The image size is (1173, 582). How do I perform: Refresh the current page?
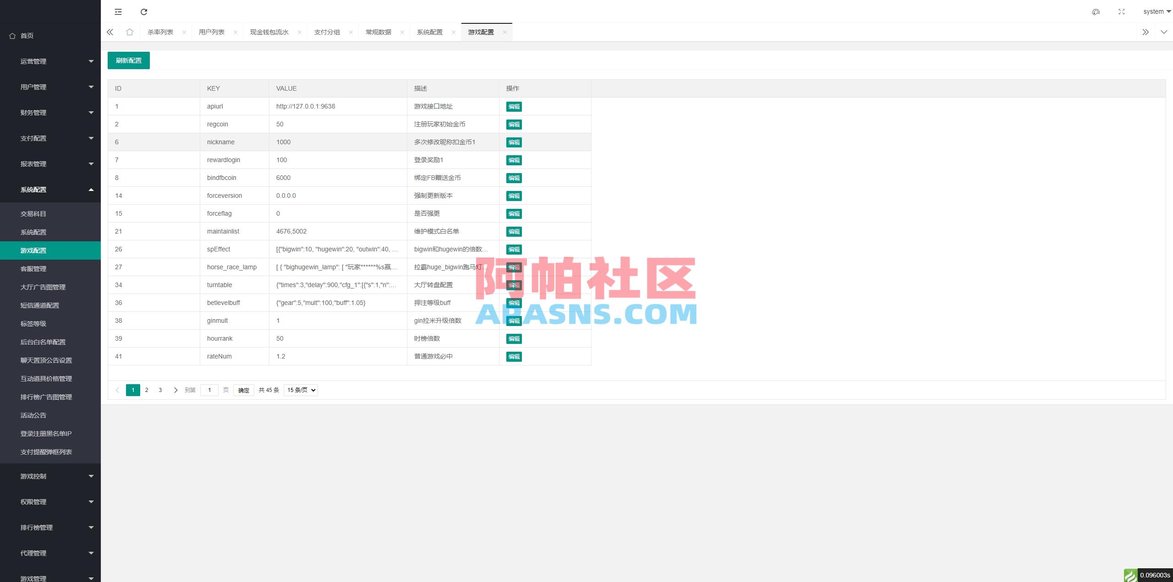(143, 12)
